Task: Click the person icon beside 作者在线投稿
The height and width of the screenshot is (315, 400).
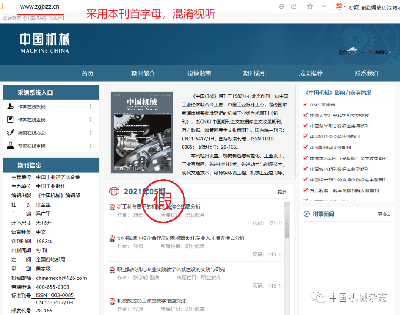Action: pyautogui.click(x=10, y=106)
